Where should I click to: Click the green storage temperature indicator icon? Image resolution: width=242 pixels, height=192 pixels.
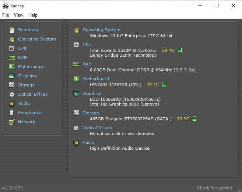tap(194, 118)
